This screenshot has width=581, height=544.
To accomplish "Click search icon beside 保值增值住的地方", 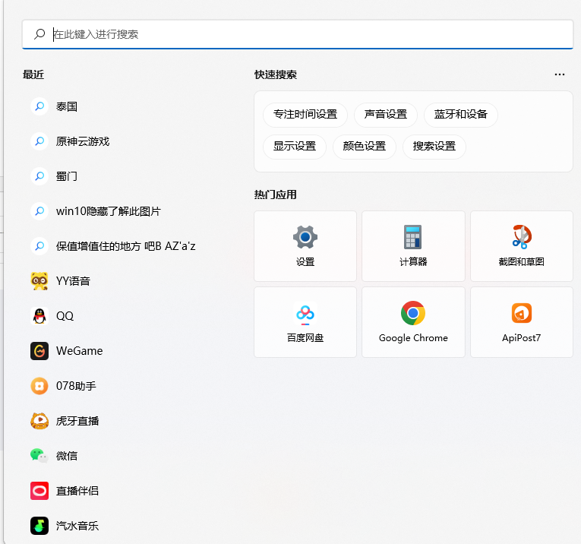I will 39,246.
